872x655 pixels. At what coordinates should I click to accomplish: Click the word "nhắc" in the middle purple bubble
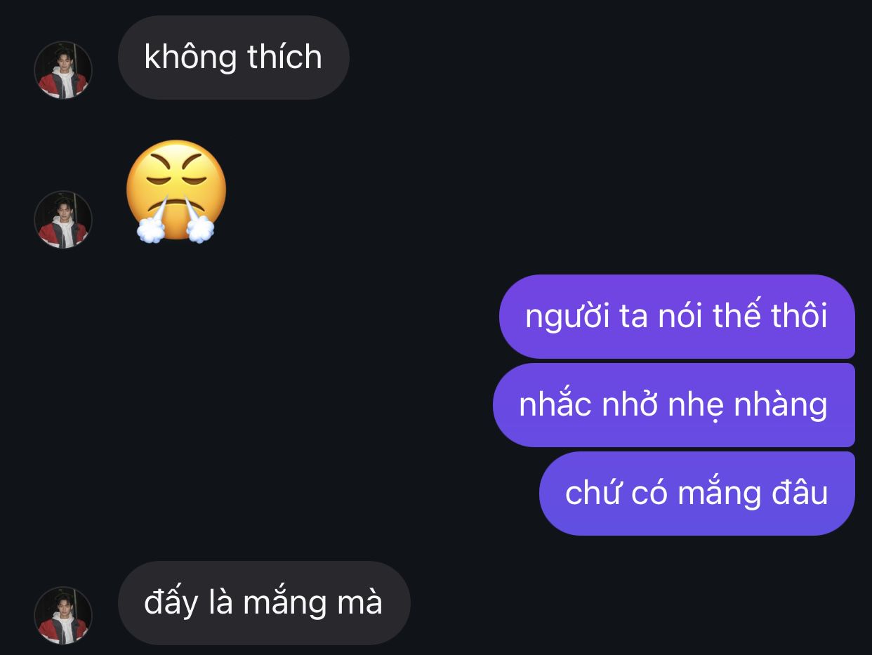[555, 404]
